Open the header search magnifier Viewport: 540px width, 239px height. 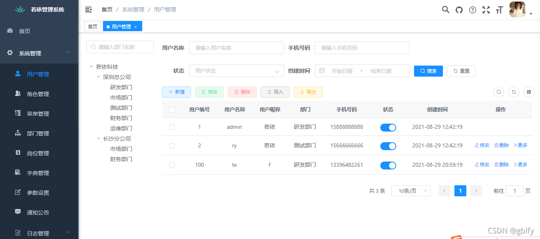click(x=446, y=10)
